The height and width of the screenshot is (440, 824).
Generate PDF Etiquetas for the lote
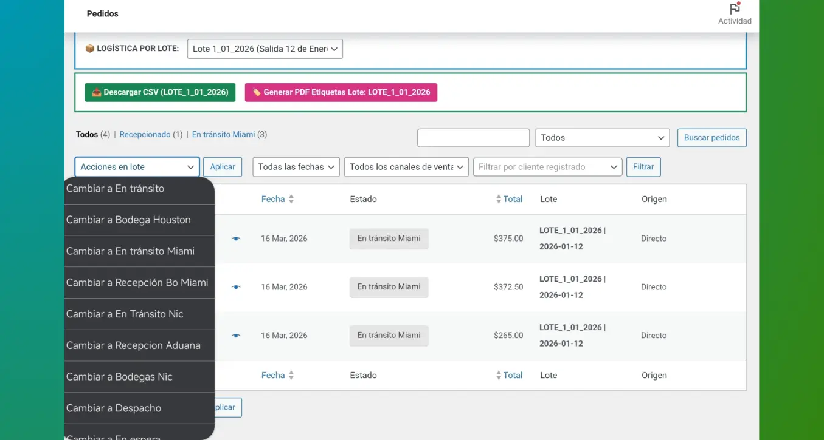tap(341, 92)
